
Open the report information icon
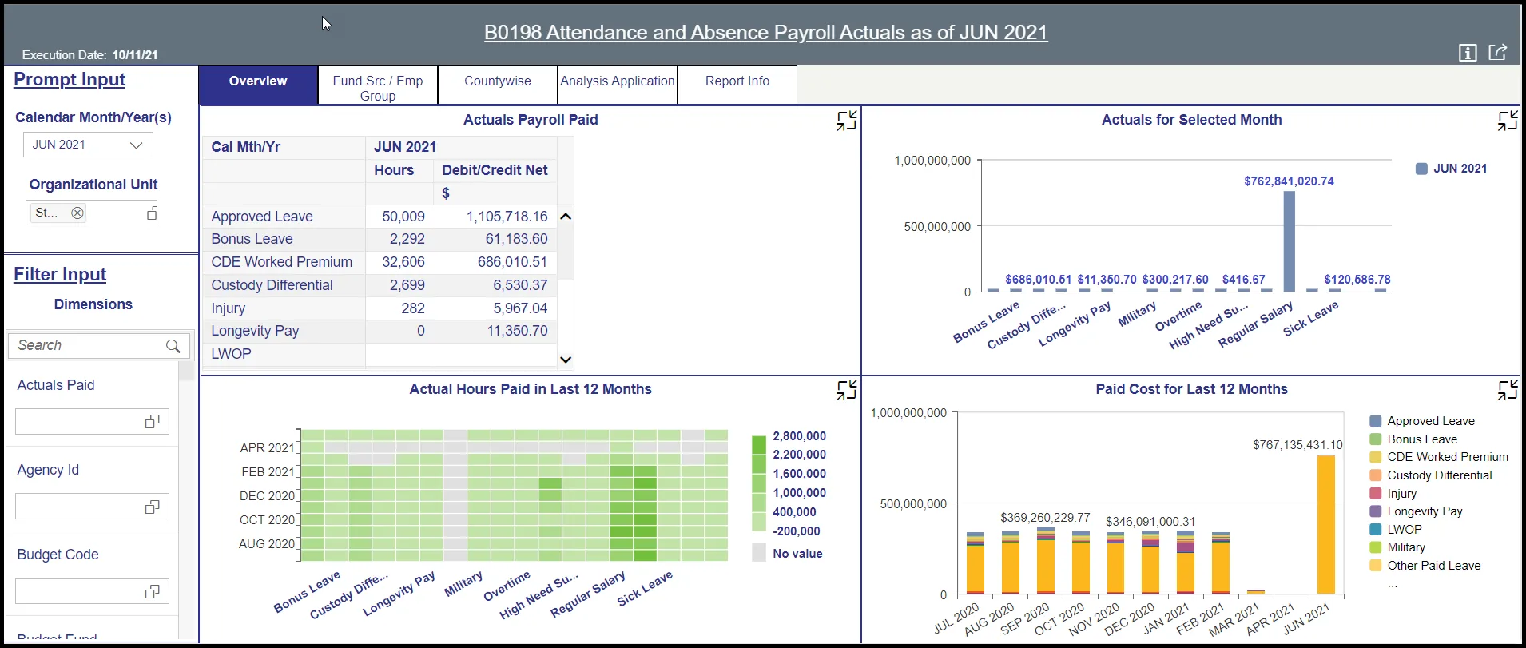click(x=1468, y=53)
